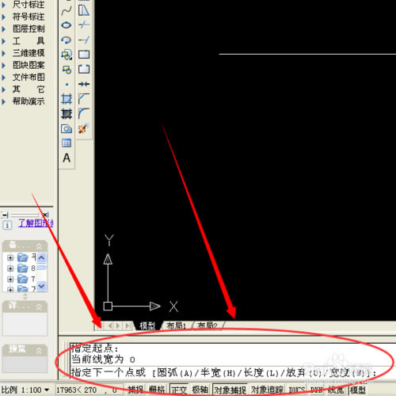Switch to the 布局2 layout tab
The image size is (396, 396).
pos(208,326)
